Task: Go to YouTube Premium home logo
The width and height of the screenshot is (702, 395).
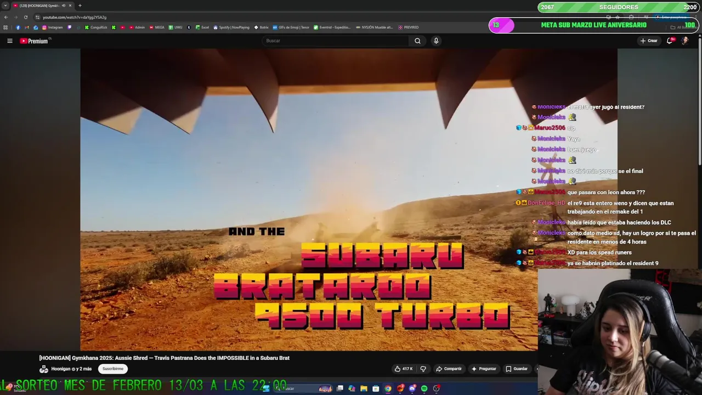Action: point(34,41)
